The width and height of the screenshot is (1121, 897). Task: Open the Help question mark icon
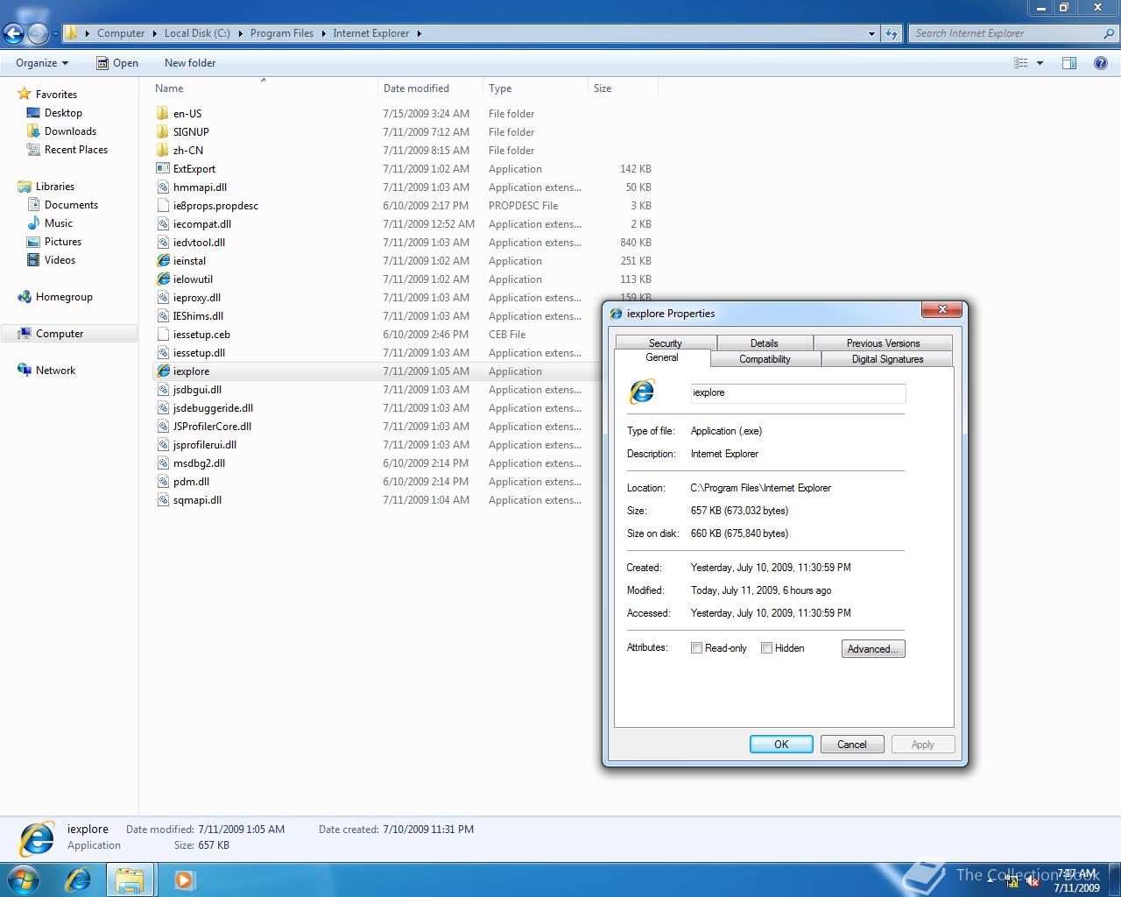tap(1101, 63)
